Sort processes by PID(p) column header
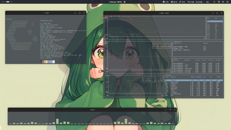The image size is (231, 130). pos(166,77)
